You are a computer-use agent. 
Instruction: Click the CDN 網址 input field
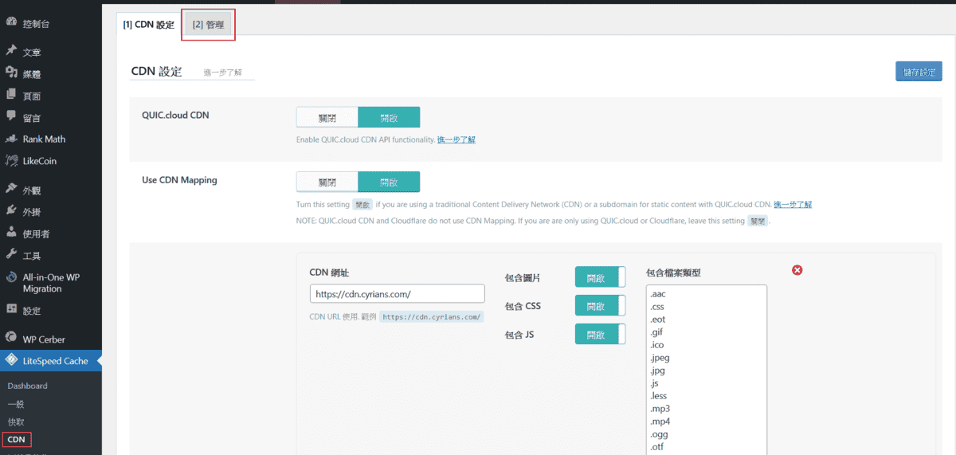pyautogui.click(x=397, y=294)
